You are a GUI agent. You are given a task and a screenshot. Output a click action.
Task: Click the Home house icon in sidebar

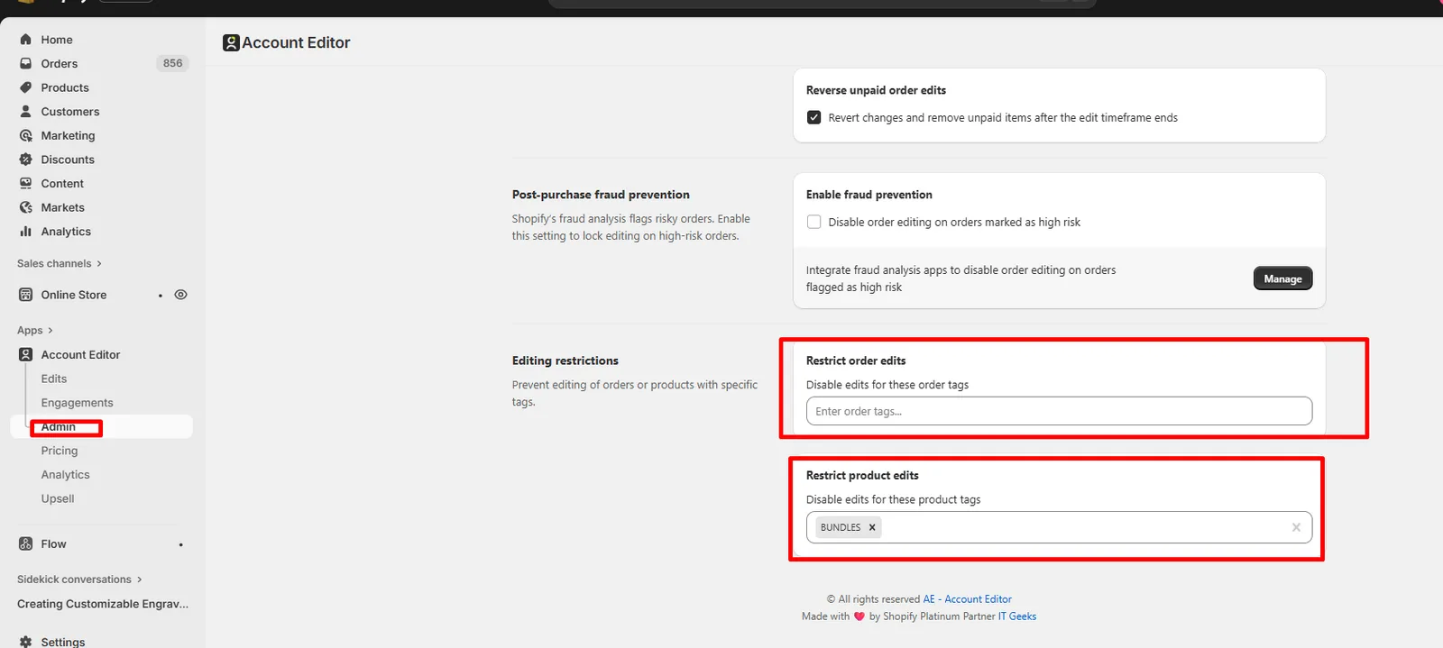tap(25, 40)
